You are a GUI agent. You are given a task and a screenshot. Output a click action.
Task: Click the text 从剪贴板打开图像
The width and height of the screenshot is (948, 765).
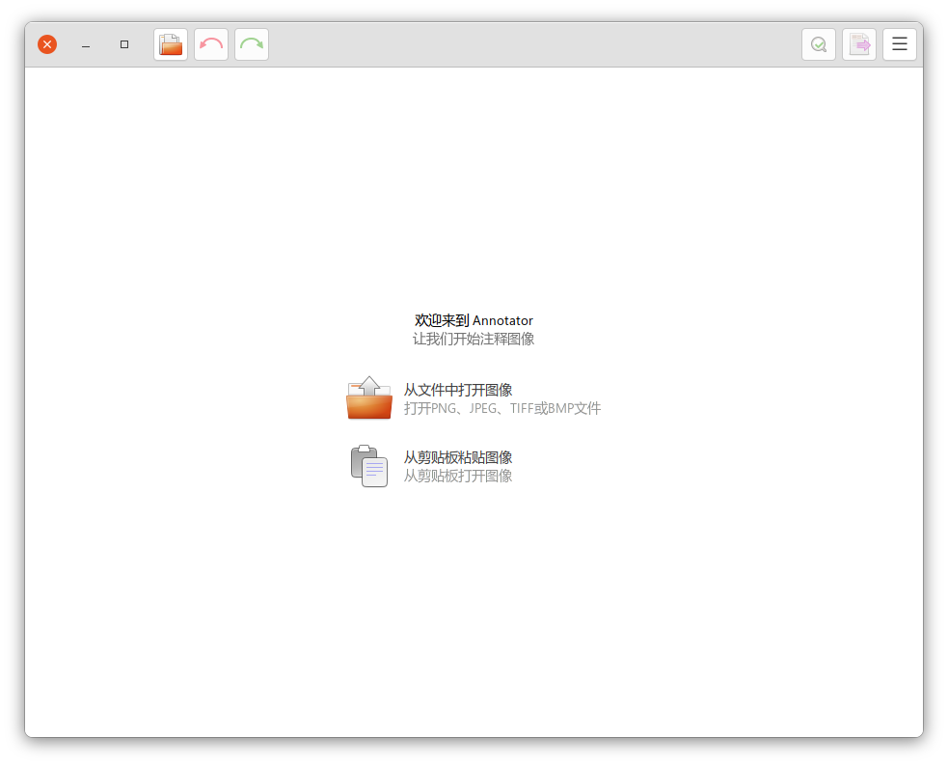pos(458,476)
